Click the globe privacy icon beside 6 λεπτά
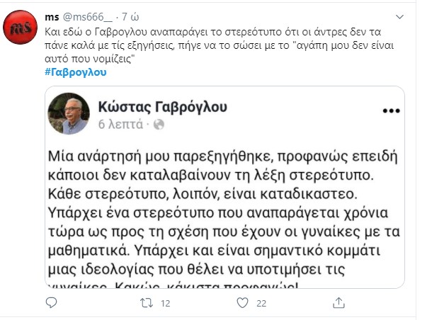The image size is (427, 320). [x=159, y=124]
